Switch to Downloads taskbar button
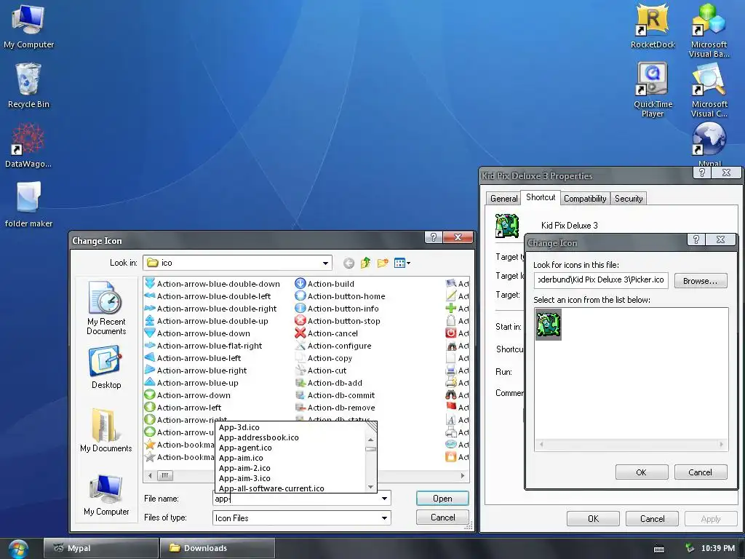The height and width of the screenshot is (559, 745). click(x=217, y=548)
